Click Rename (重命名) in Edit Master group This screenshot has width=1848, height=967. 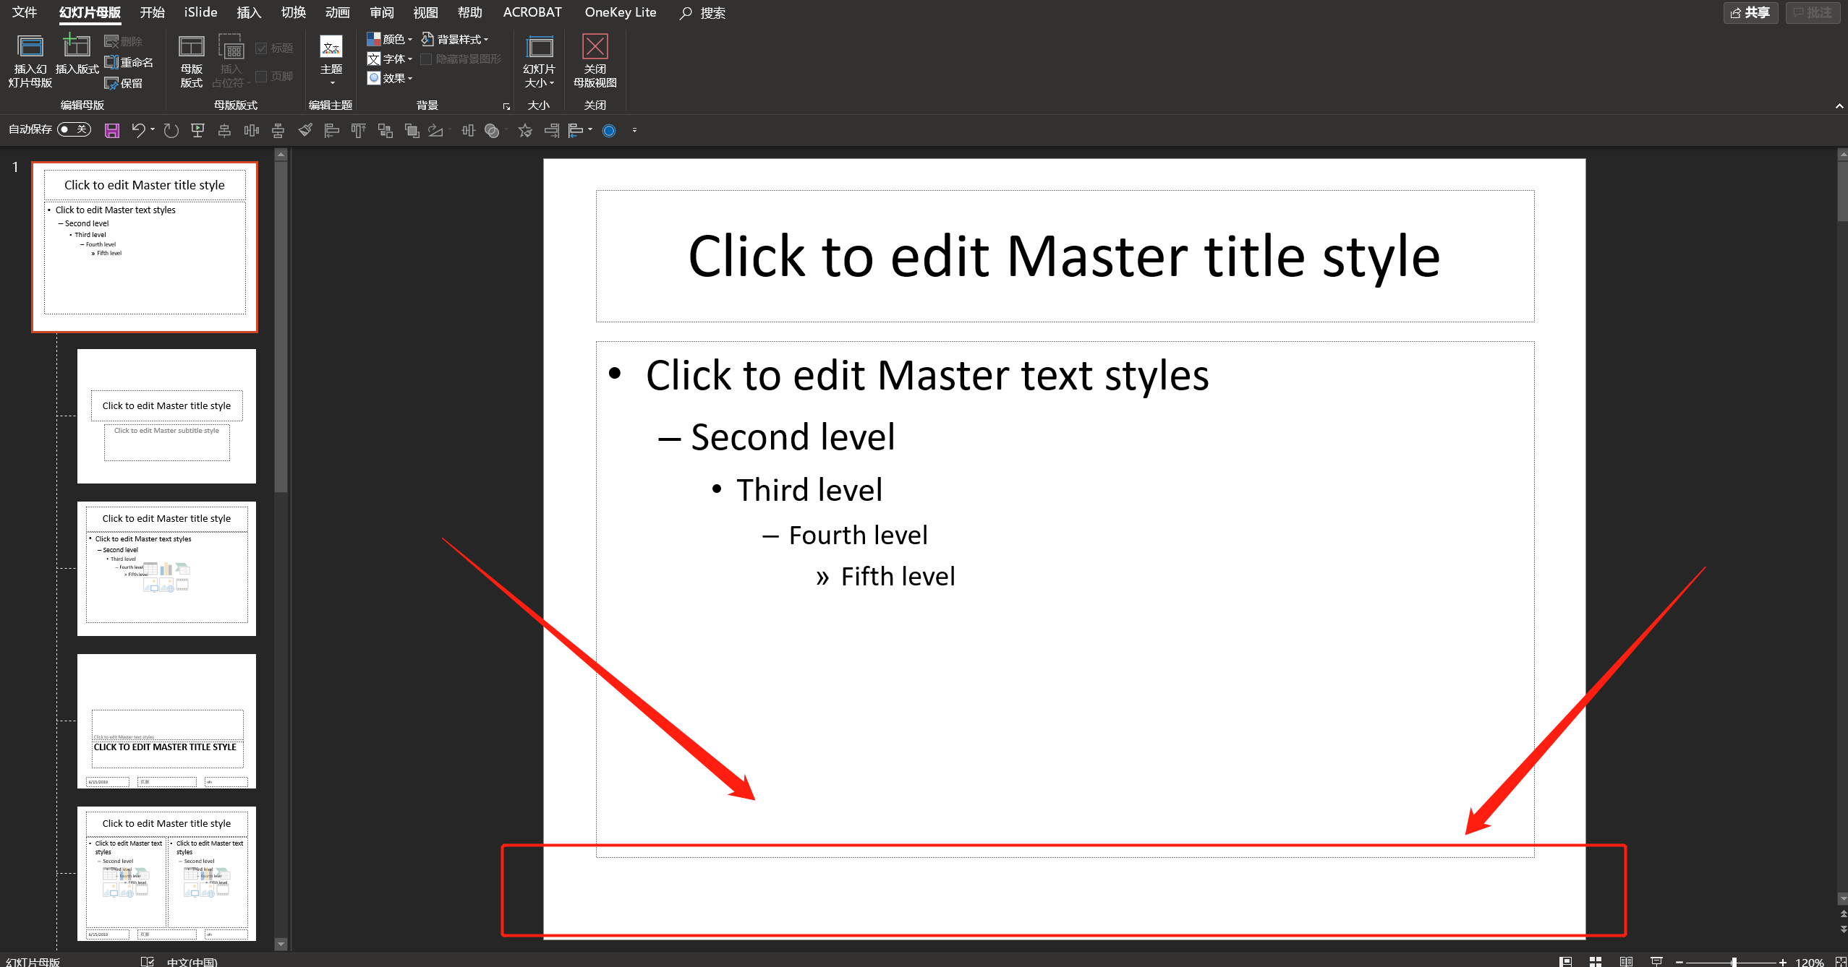point(129,62)
